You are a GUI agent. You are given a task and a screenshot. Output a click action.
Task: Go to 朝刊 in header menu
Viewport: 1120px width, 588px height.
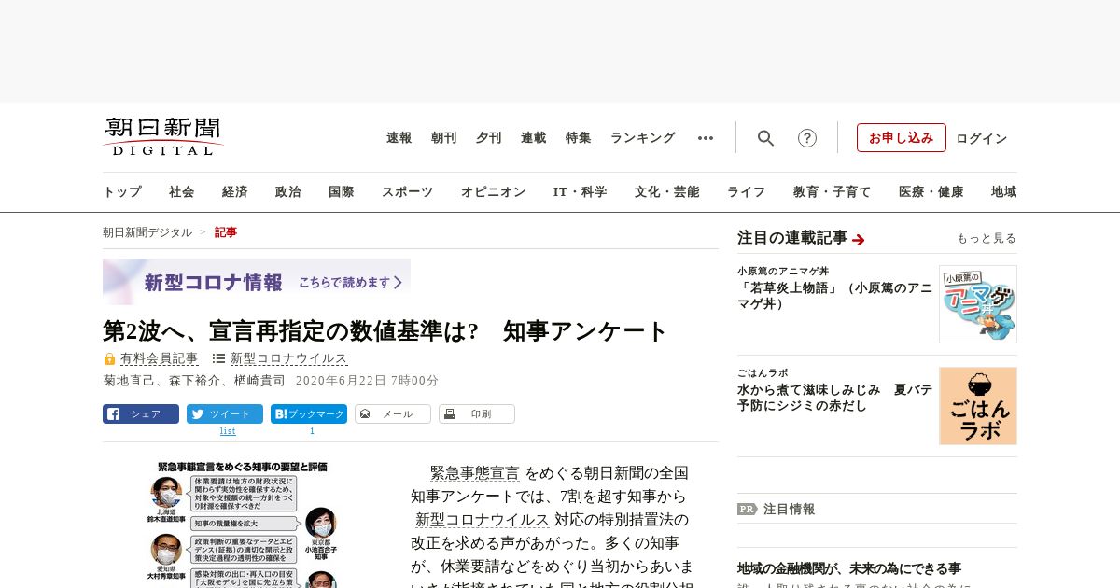click(x=444, y=138)
